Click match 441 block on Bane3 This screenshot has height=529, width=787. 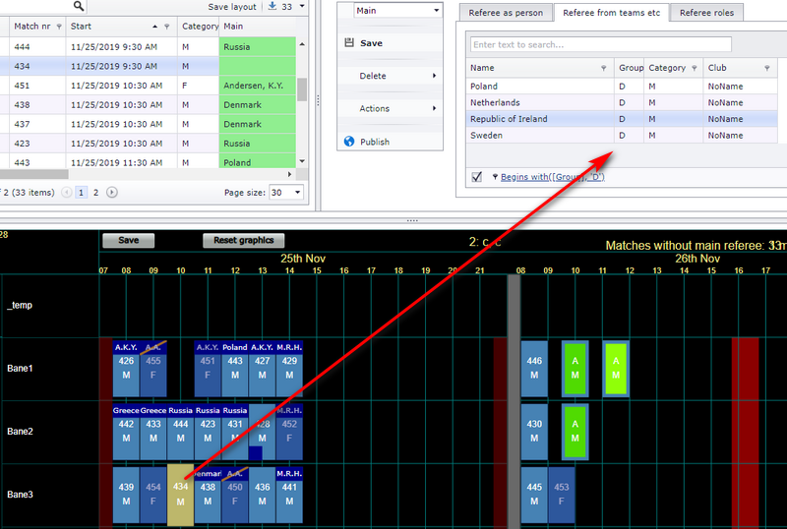[289, 495]
